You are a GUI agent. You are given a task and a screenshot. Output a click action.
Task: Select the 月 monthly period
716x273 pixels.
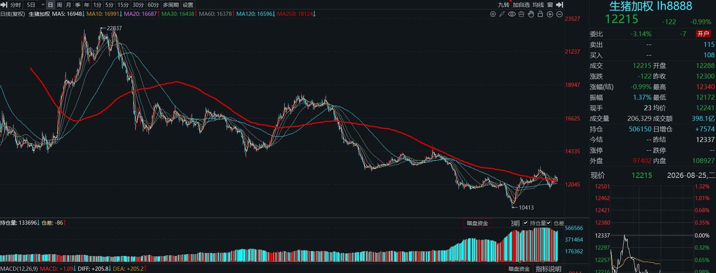point(68,4)
